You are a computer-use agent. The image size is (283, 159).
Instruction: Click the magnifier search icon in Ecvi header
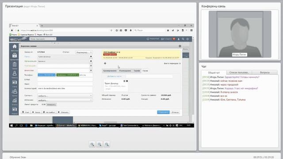(x=183, y=39)
